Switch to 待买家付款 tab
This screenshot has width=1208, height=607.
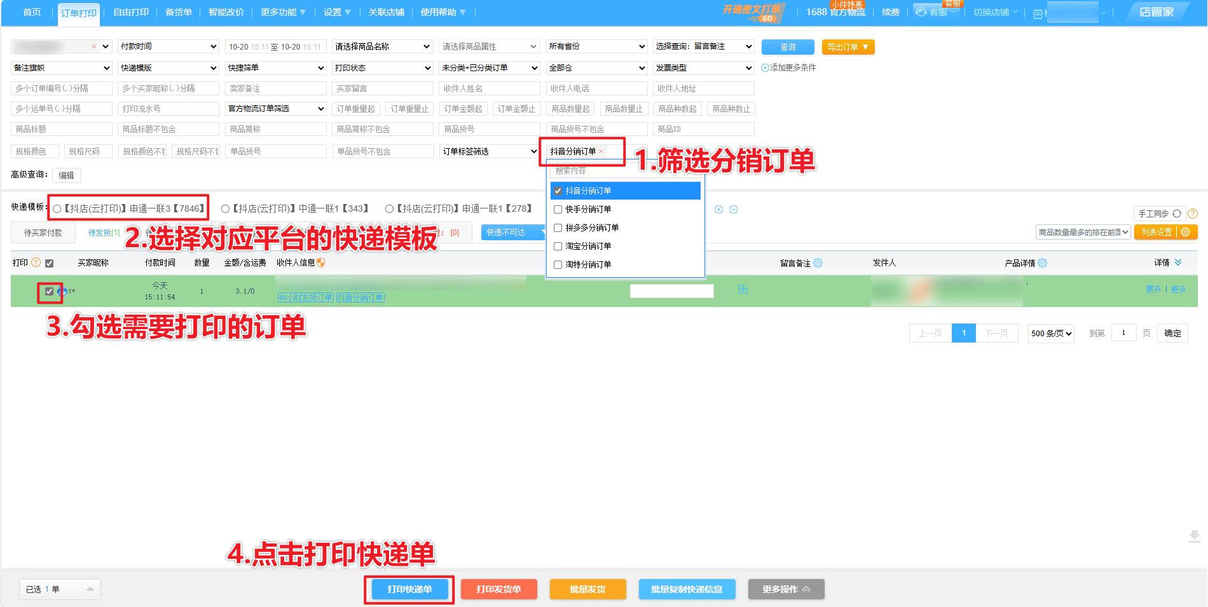pyautogui.click(x=43, y=233)
